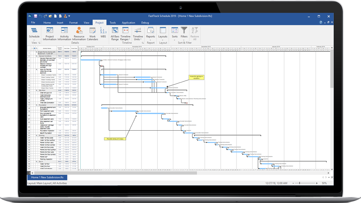
Task: Click the Restore All button
Action: [x=194, y=33]
